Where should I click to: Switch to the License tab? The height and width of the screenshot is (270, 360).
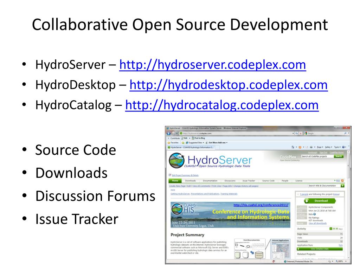299,181
